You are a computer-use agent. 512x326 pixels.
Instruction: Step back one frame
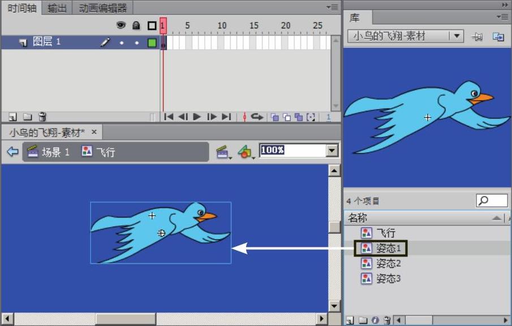pos(183,117)
